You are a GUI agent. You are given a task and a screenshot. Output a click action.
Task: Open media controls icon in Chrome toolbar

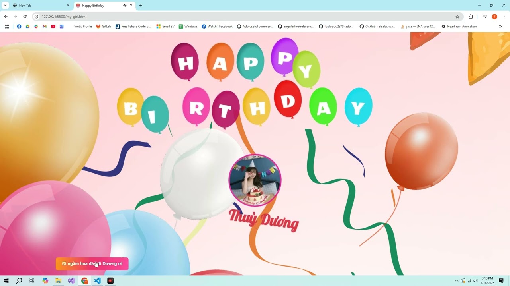click(x=485, y=17)
